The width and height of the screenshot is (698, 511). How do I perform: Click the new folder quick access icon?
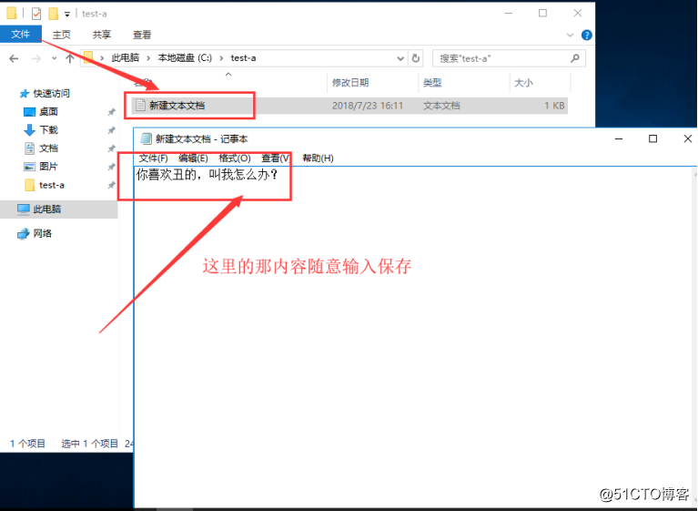53,14
